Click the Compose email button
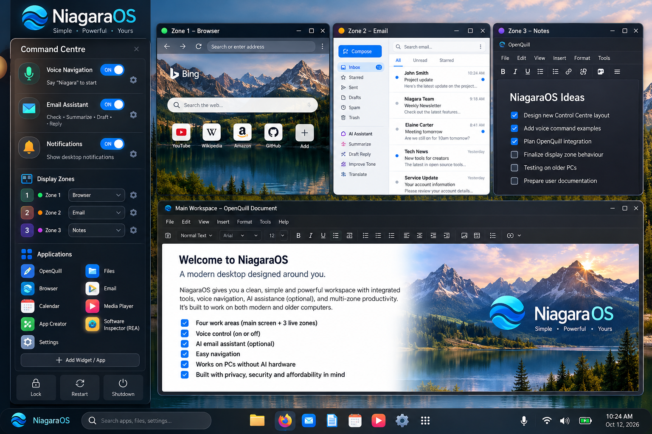This screenshot has height=434, width=652. tap(360, 51)
